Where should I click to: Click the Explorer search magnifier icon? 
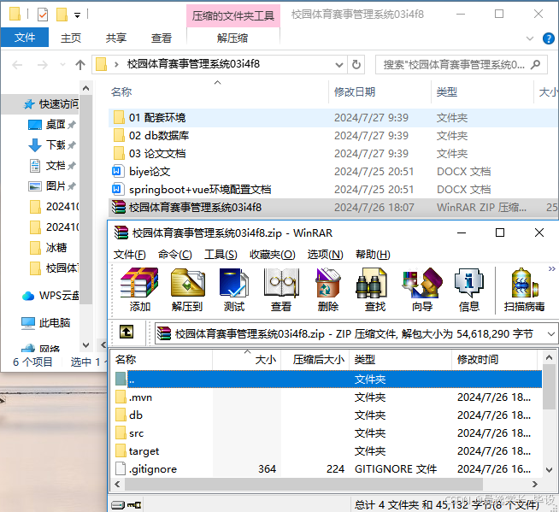pyautogui.click(x=535, y=65)
